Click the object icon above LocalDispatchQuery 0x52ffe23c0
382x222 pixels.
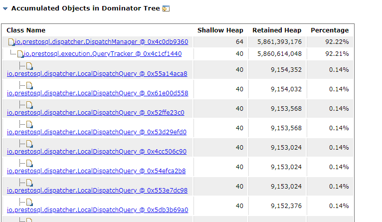(x=29, y=105)
